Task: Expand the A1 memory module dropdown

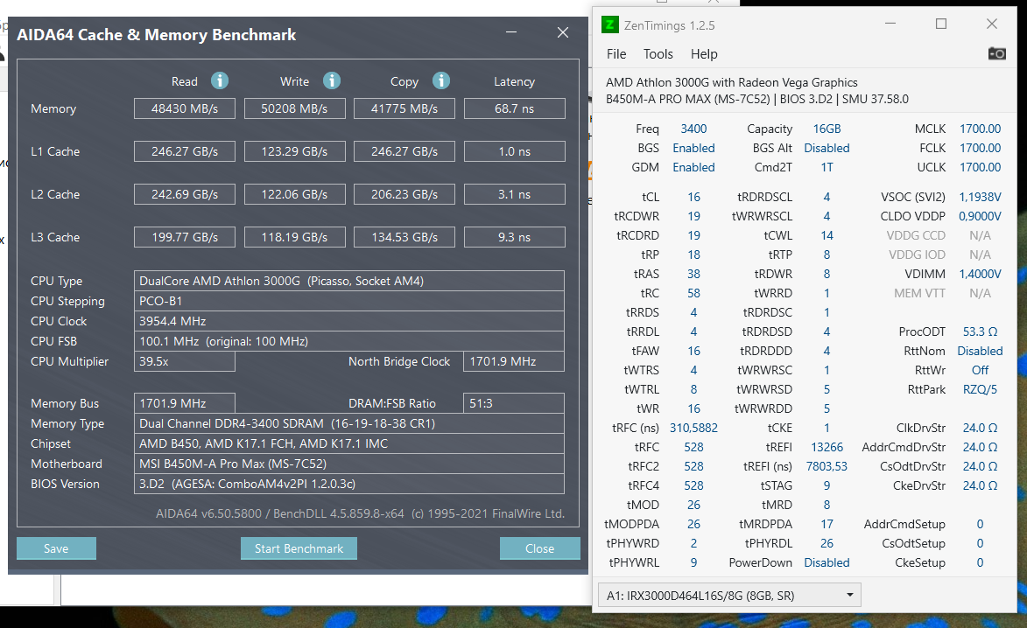Action: click(x=848, y=596)
